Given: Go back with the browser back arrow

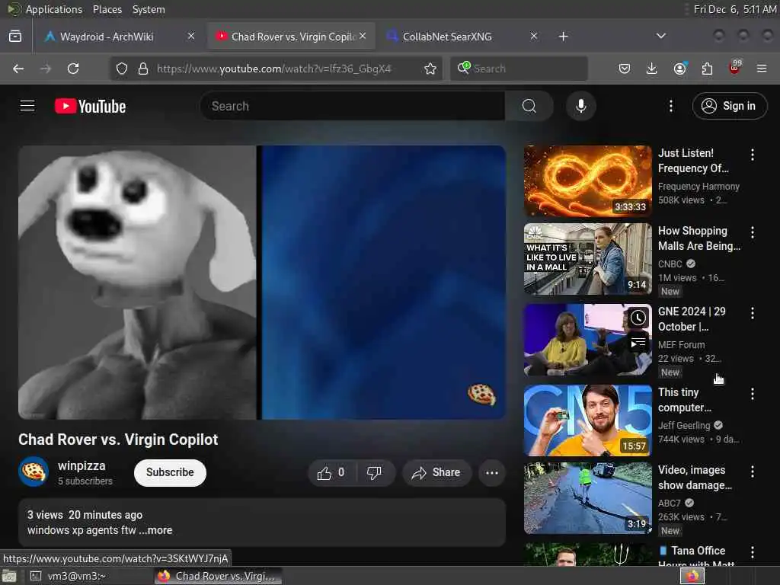Looking at the screenshot, I should click(x=18, y=69).
